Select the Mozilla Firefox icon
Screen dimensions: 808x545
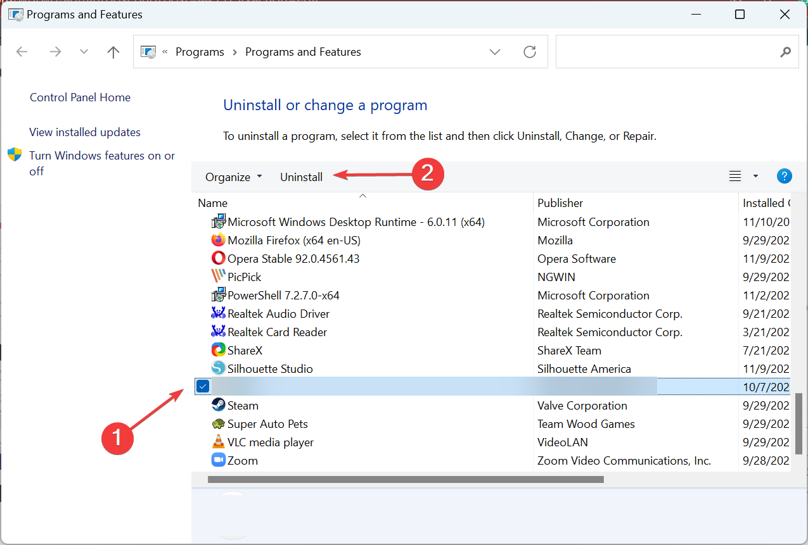click(x=219, y=240)
